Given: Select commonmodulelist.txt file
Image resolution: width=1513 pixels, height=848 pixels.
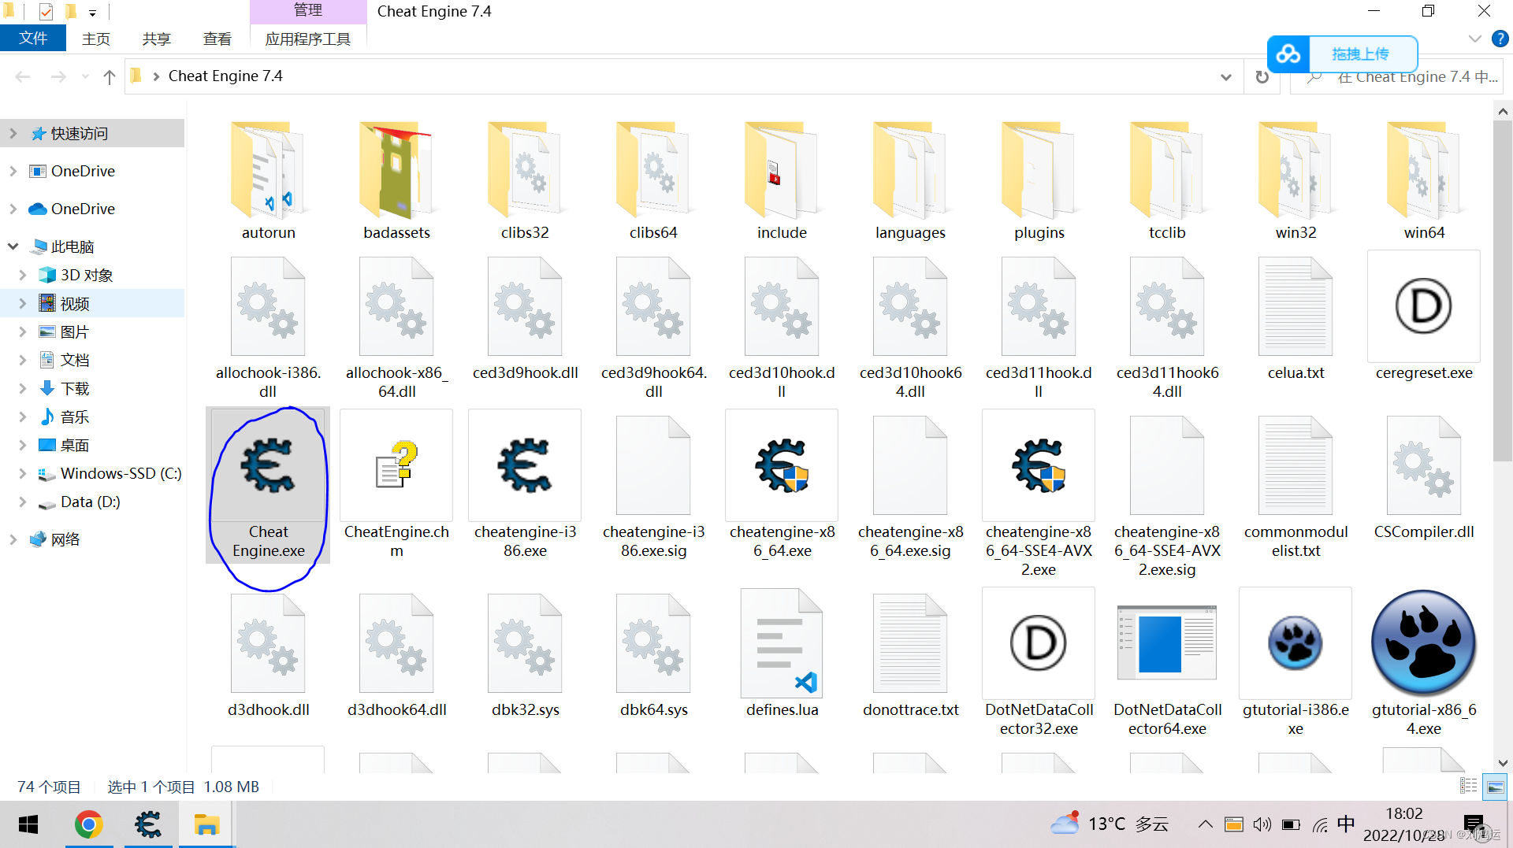Looking at the screenshot, I should [x=1296, y=485].
